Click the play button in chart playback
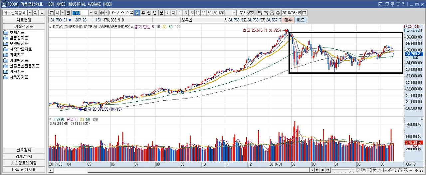Screen dimensions: 426x175 tap(312, 170)
